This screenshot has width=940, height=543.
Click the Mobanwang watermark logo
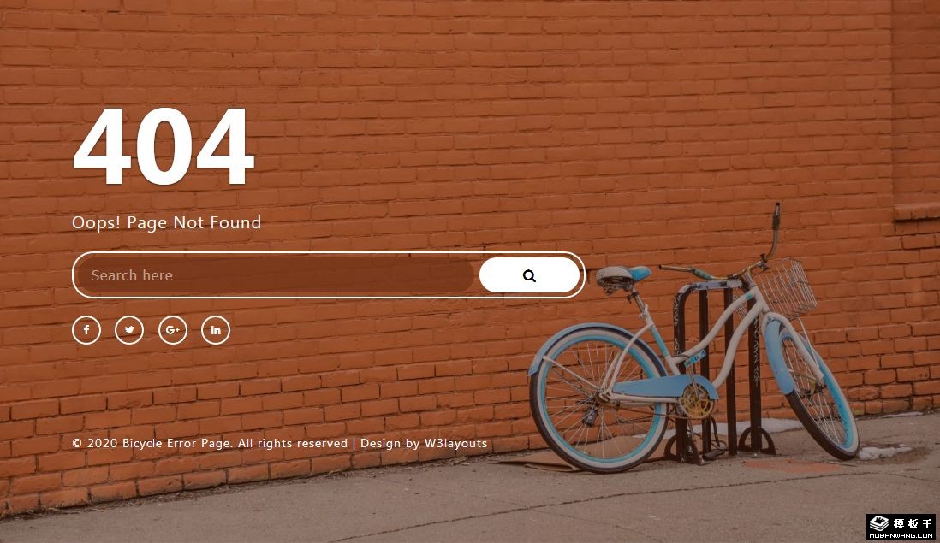coord(901,528)
